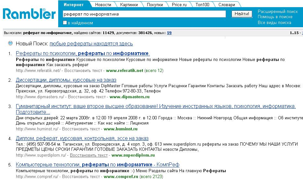Click '(всего 2123)' for compref.ru
Screen dimensions: 303x179
pyautogui.click(x=151, y=176)
